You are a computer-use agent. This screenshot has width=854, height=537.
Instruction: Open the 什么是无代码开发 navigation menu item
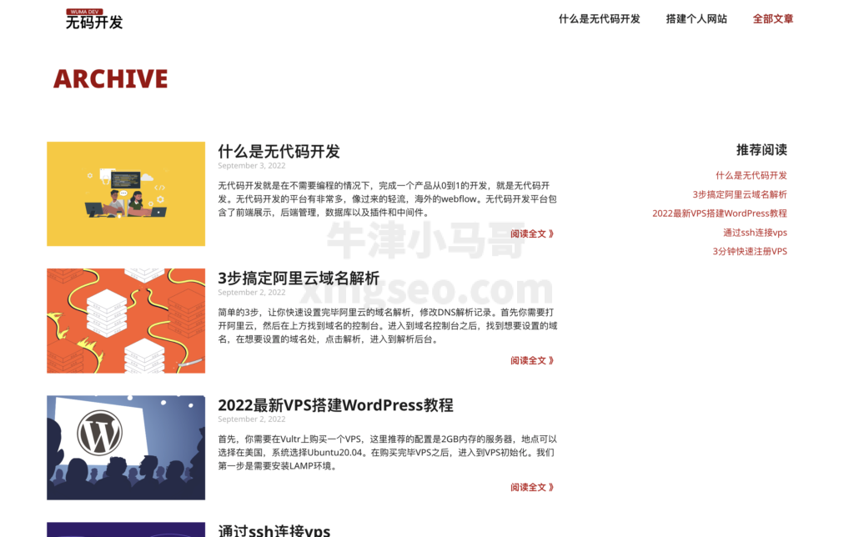[599, 19]
